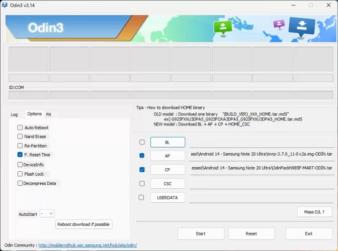The image size is (338, 251).
Task: Click the purple transfer icon in banner
Action: 278,25
